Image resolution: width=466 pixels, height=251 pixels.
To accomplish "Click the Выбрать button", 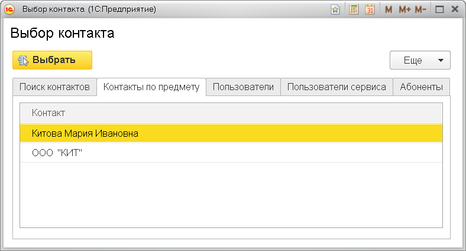I will 52,60.
